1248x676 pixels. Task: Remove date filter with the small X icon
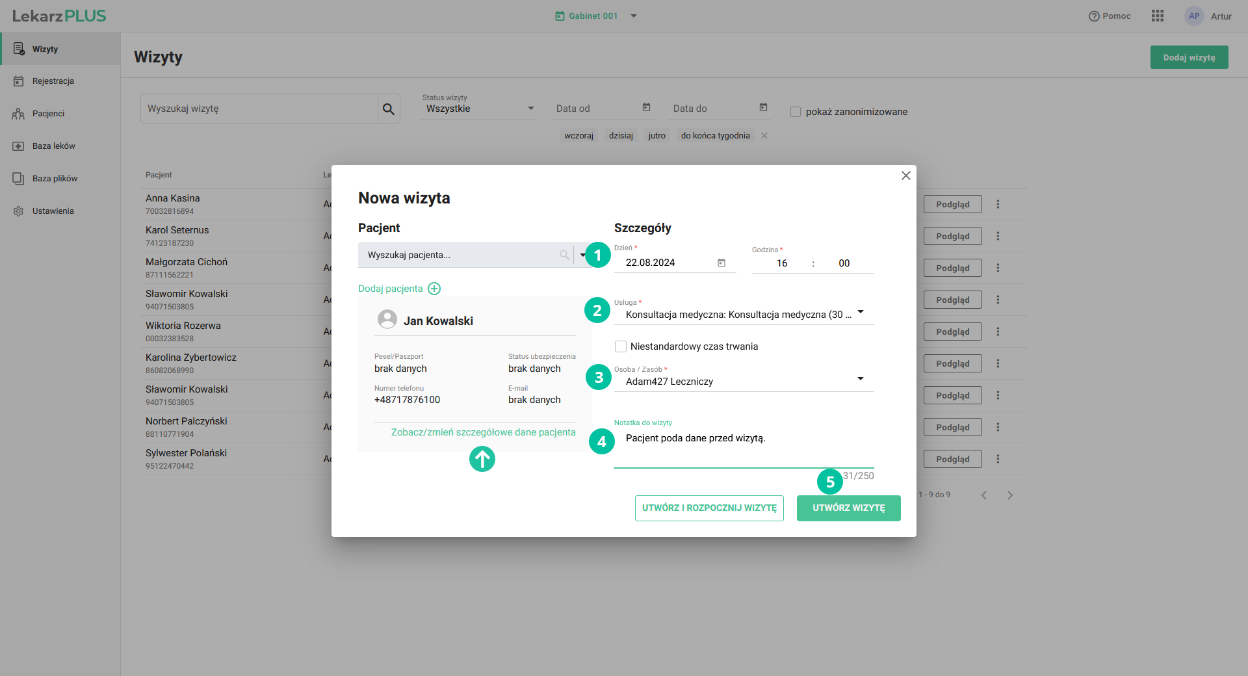(x=764, y=136)
